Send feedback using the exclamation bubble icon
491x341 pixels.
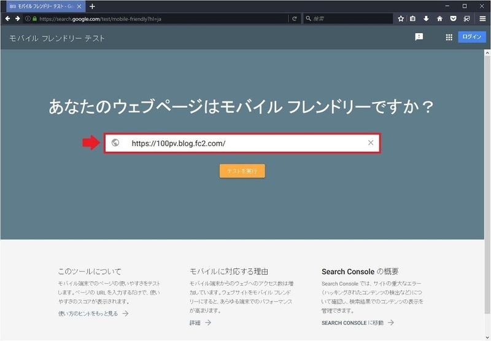tap(419, 37)
